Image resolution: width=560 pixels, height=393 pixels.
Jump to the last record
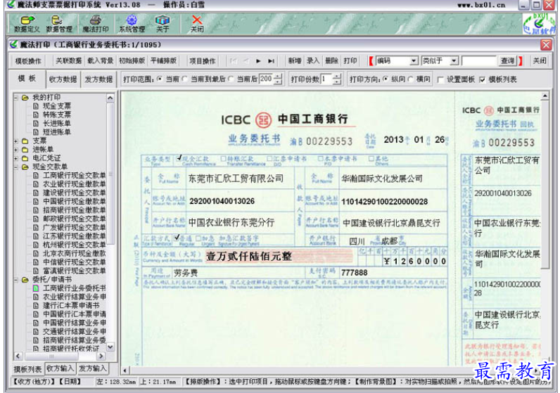point(271,61)
